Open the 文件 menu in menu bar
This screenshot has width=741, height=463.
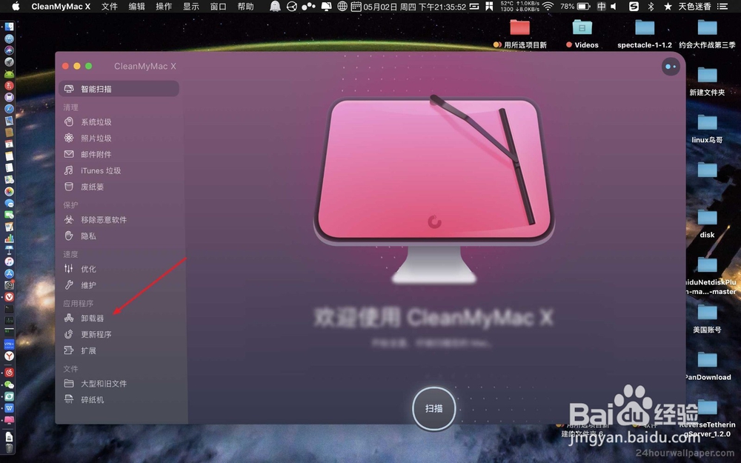click(109, 7)
